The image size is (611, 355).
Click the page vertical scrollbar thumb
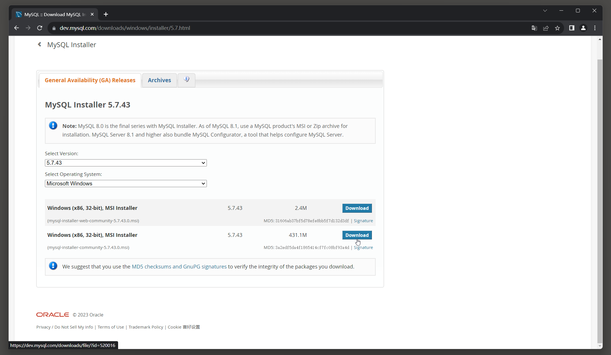[600, 201]
